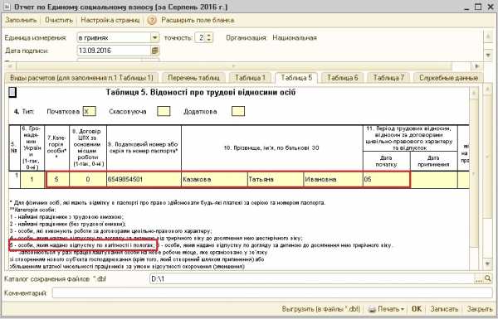The image size is (498, 319).
Task: Click the up arrow of the header panel scrollbar
Action: tap(488, 37)
